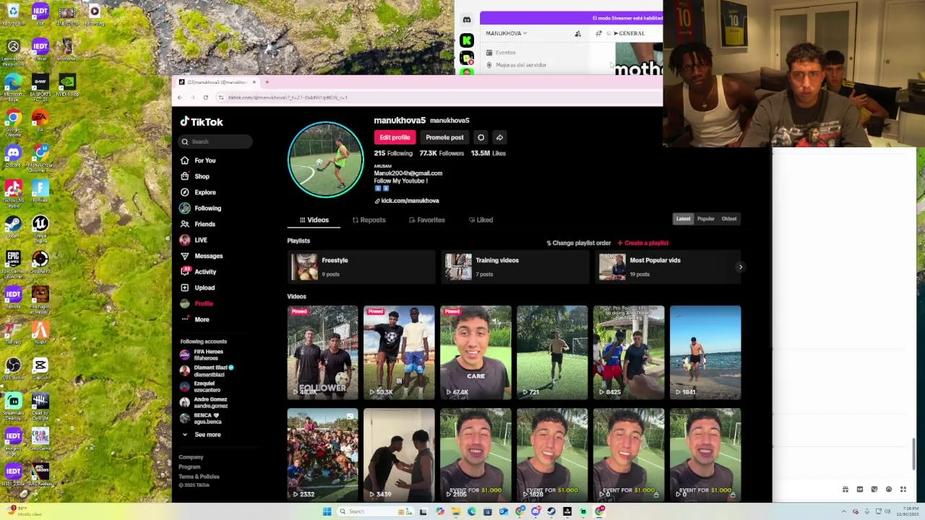Go to Profile in TikTok sidebar
Viewport: 925px width, 520px height.
(197, 303)
